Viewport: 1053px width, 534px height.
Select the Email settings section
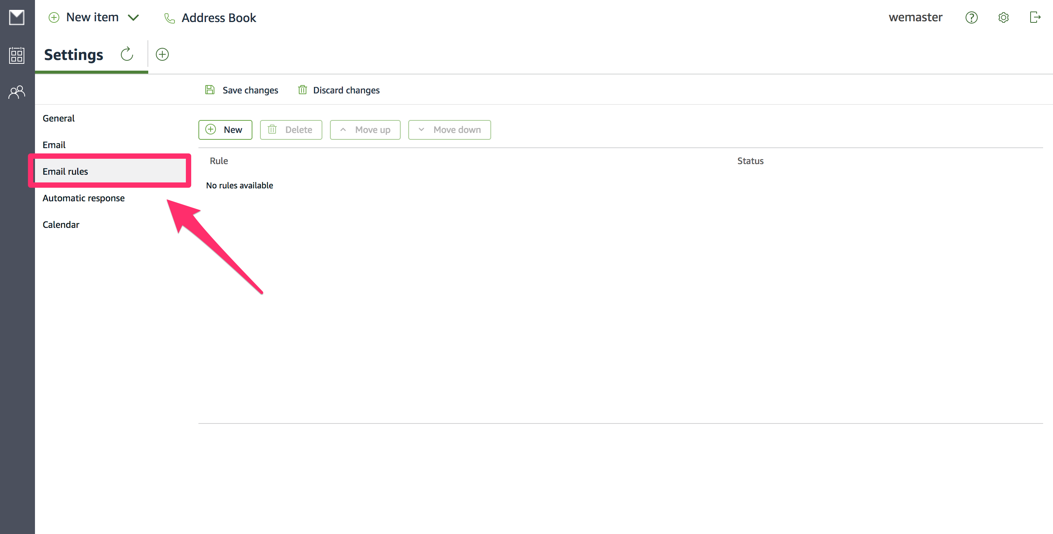pyautogui.click(x=54, y=145)
